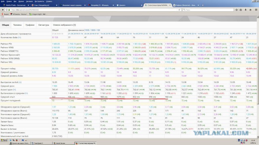
Task: Open the Dragon Knight bookmark
Action: click(x=38, y=14)
